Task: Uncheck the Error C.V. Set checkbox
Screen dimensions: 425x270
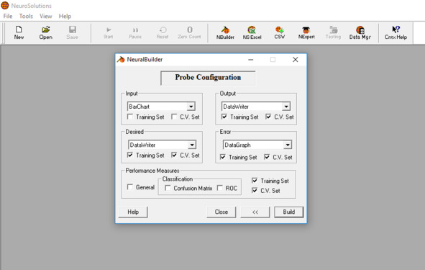Action: [x=267, y=157]
